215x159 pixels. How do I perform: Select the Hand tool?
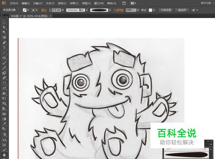pos(4,155)
